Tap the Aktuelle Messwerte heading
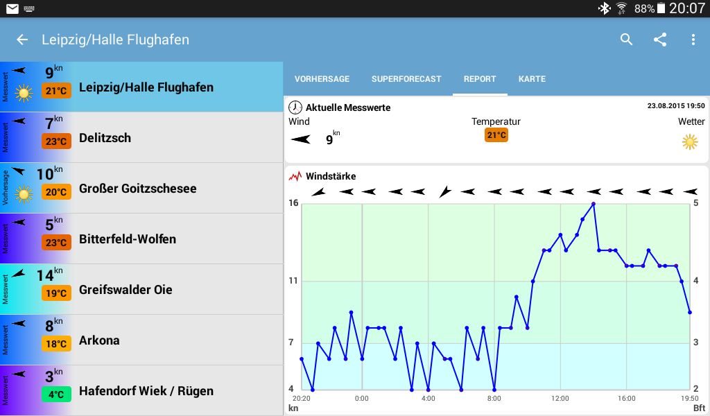This screenshot has width=710, height=416. 348,107
